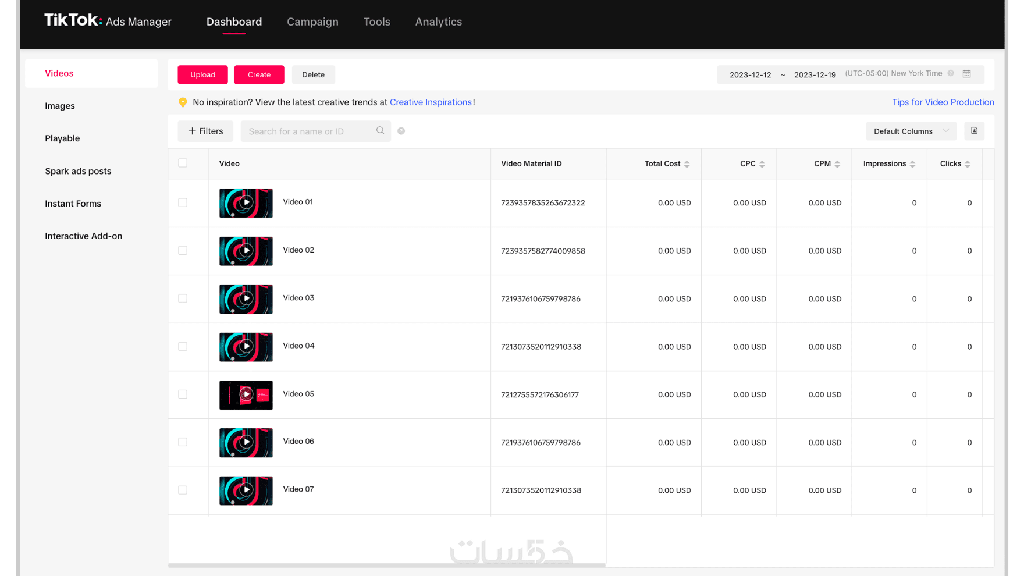Viewport: 1024px width, 576px height.
Task: Select the Video 06 row checkbox
Action: 183,442
